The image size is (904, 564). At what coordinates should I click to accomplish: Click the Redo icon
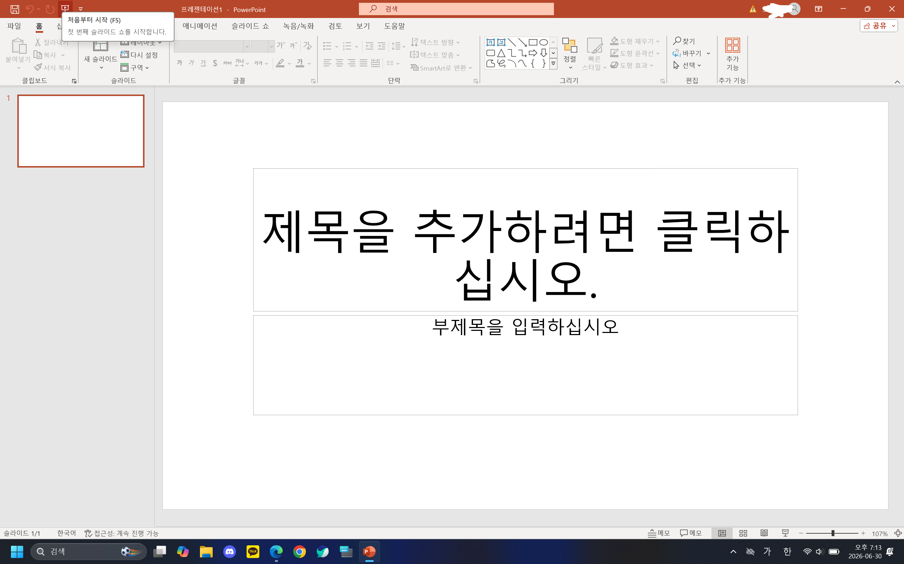tap(50, 9)
